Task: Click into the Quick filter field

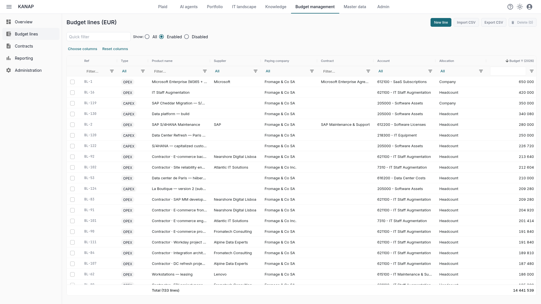Action: 99,37
